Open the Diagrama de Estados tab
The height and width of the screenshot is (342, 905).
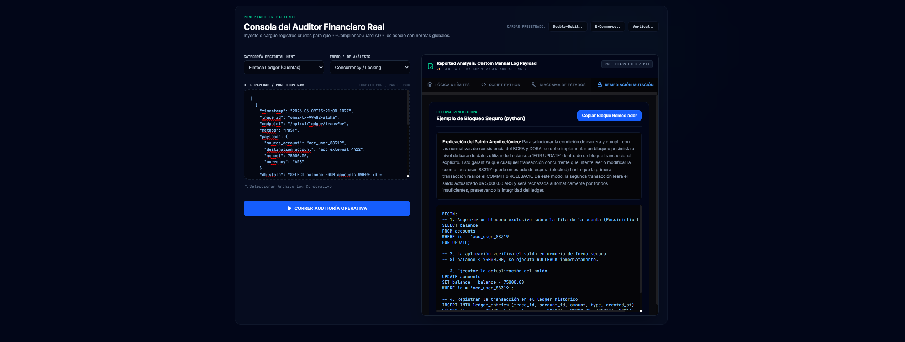(x=558, y=85)
